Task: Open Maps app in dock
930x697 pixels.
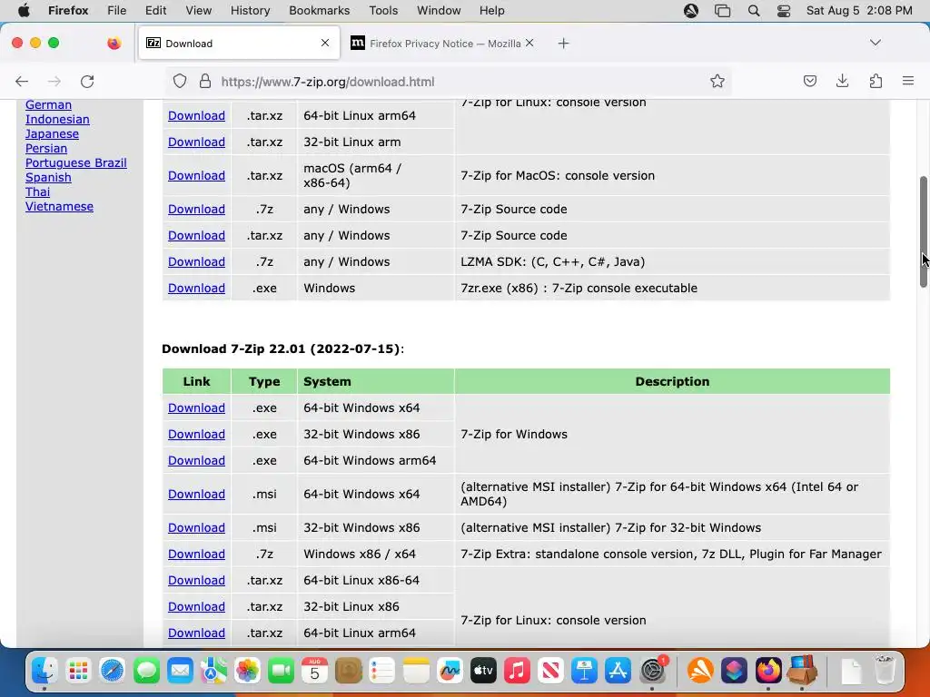Action: (x=213, y=671)
